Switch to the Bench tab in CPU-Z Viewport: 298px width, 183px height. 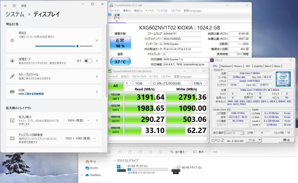pyautogui.click(x=268, y=66)
